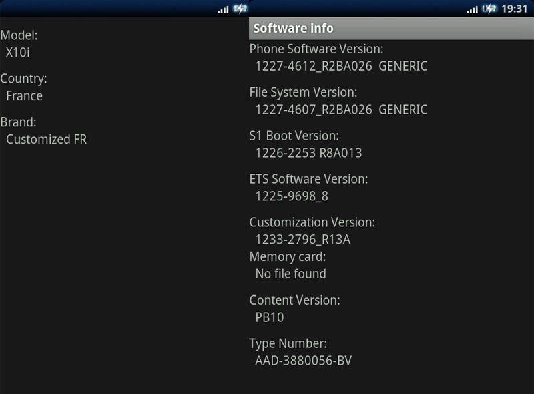534x394 pixels.
Task: Select the Model label
Action: pos(19,35)
